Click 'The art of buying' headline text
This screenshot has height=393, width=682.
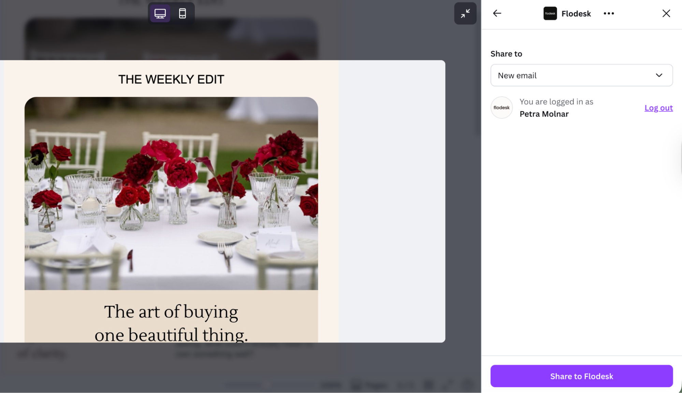(x=171, y=312)
